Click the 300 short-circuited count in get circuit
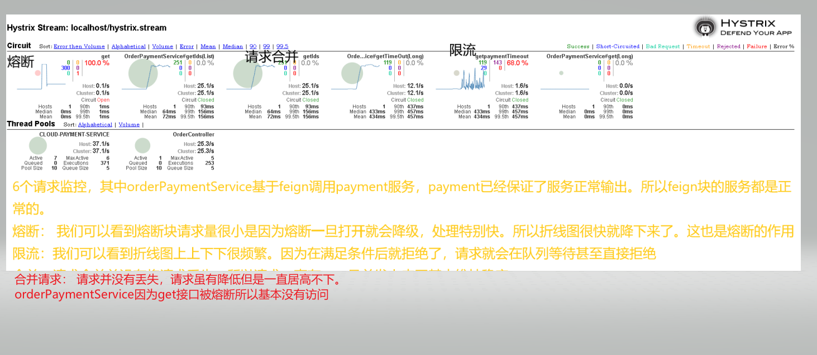The width and height of the screenshot is (817, 355). 65,68
